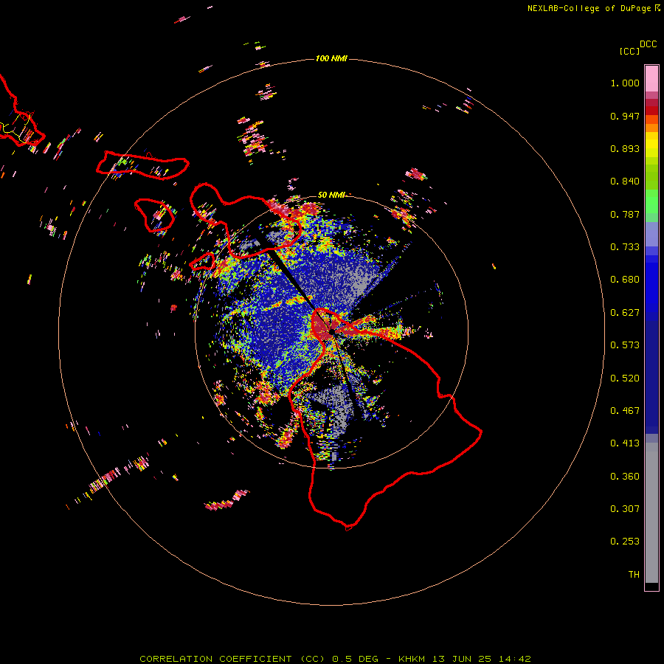664x664 pixels.
Task: Select the 0.360 color scale value
Action: pyautogui.click(x=625, y=477)
